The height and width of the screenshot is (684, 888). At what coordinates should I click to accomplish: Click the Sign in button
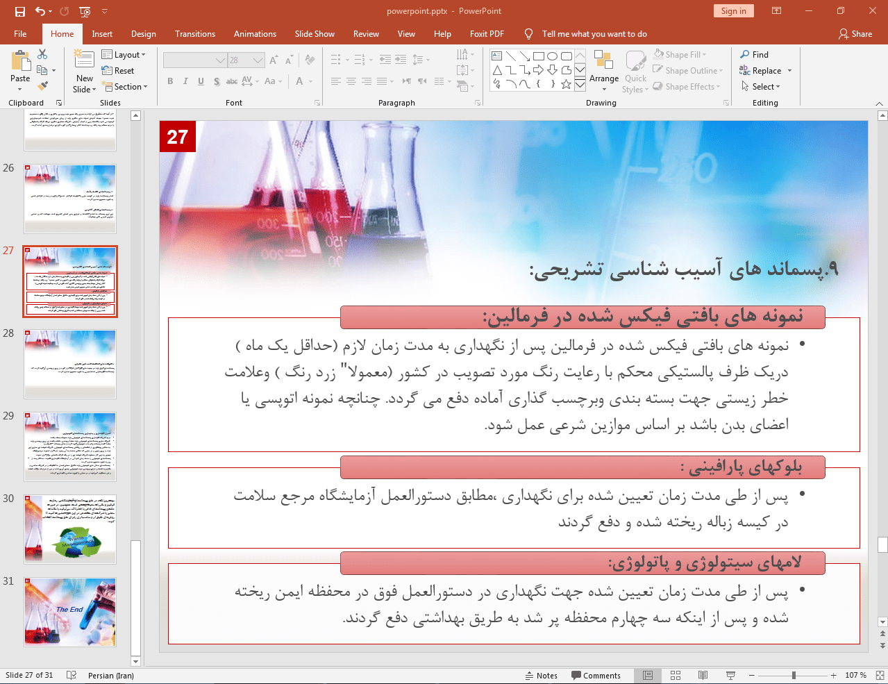coord(733,11)
